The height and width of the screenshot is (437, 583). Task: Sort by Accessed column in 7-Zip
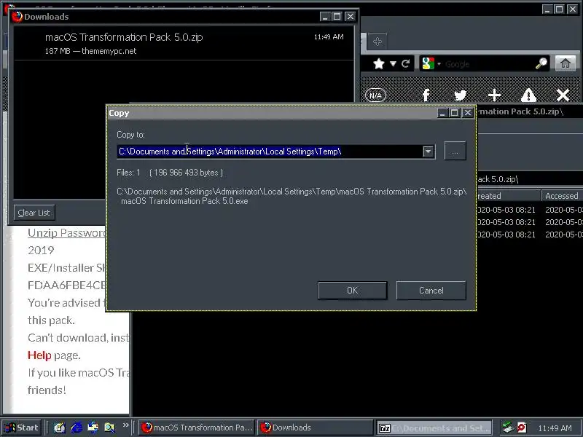pyautogui.click(x=562, y=196)
